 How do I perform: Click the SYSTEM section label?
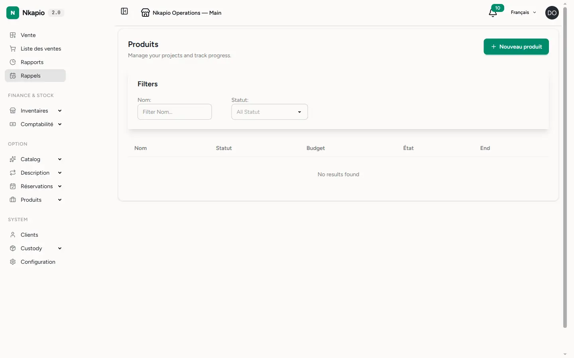click(18, 220)
